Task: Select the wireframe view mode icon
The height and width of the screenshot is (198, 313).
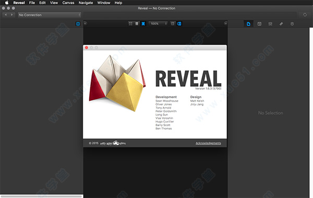Action: point(130,24)
